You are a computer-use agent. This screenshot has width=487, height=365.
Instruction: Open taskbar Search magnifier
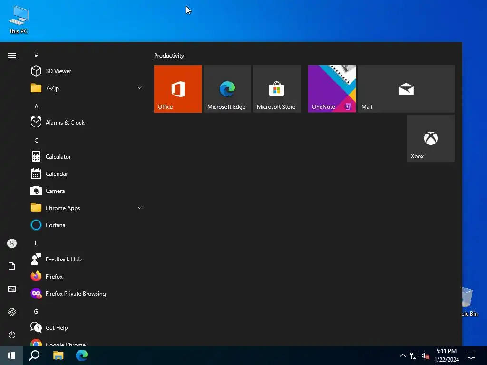(34, 355)
